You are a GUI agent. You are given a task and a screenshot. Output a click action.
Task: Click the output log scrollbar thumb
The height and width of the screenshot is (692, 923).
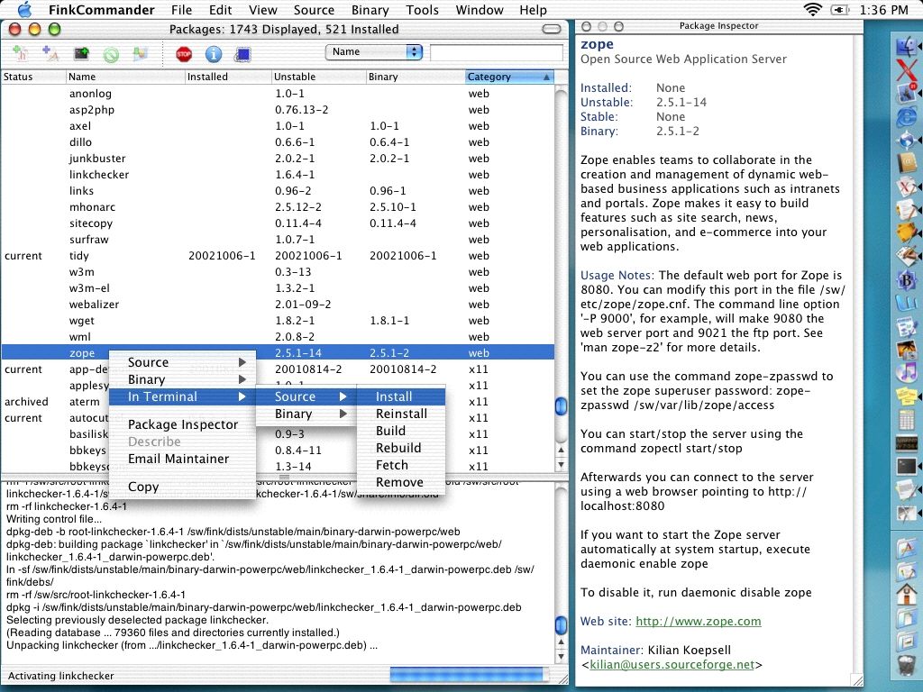coord(561,624)
